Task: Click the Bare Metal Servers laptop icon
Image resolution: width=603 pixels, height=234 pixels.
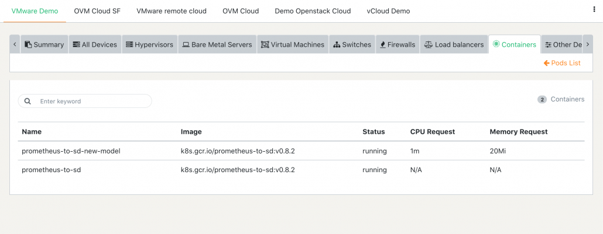Action: point(186,44)
